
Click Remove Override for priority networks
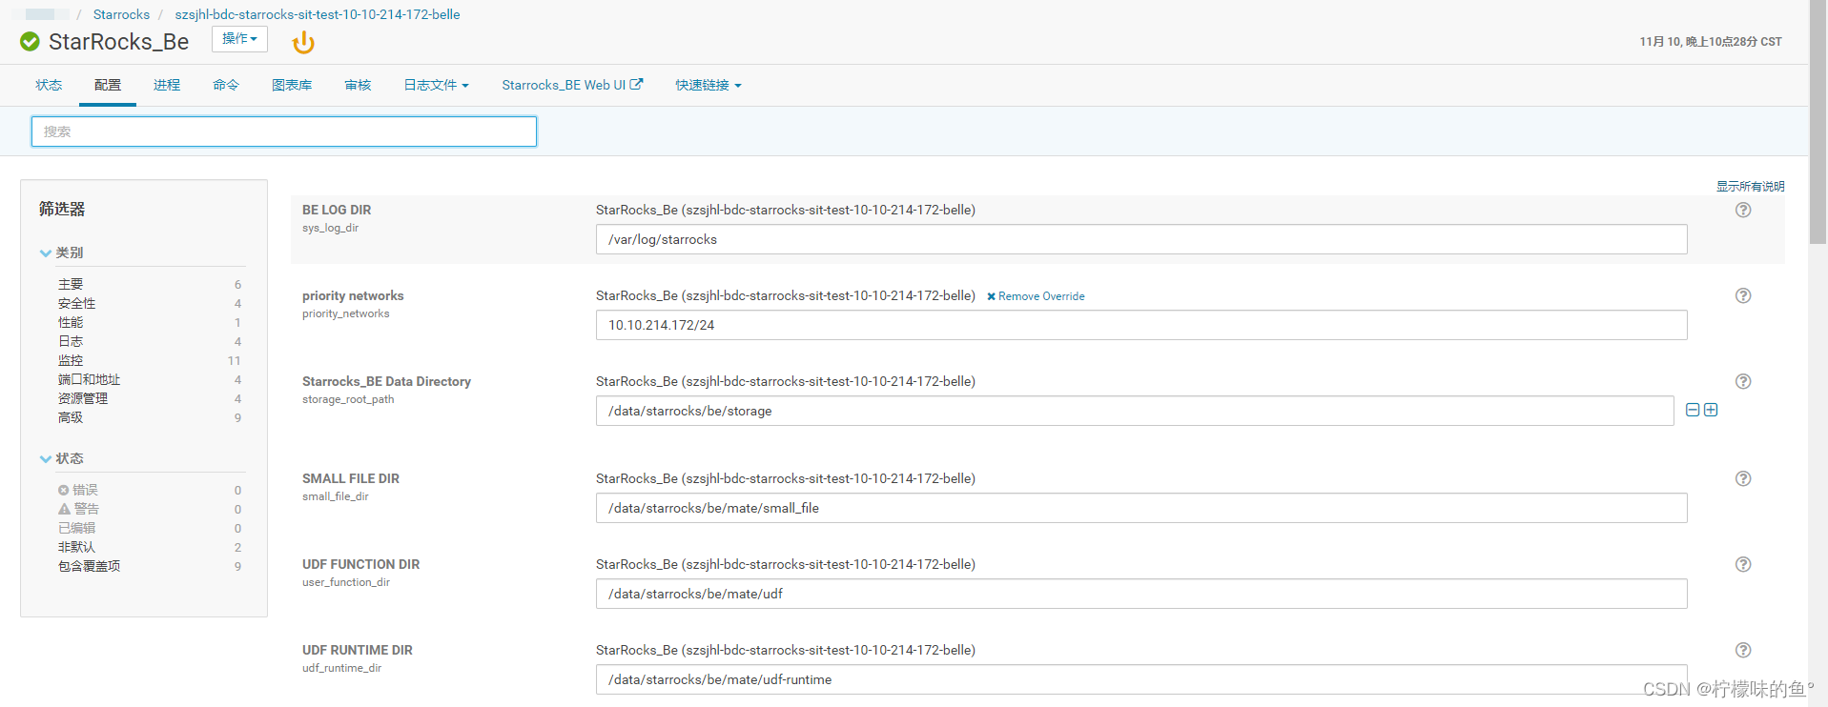(1036, 296)
